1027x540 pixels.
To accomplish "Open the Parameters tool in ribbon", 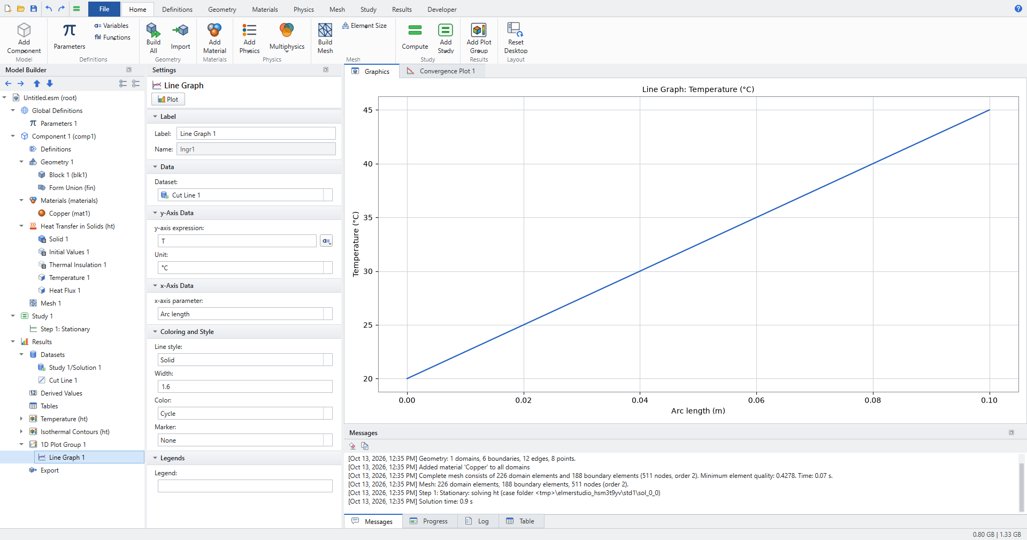I will click(x=69, y=37).
